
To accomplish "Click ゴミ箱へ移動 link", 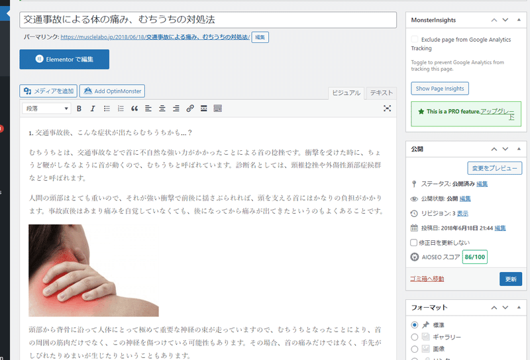I will (427, 279).
